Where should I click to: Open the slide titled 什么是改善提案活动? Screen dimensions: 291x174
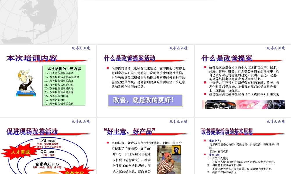point(145,81)
